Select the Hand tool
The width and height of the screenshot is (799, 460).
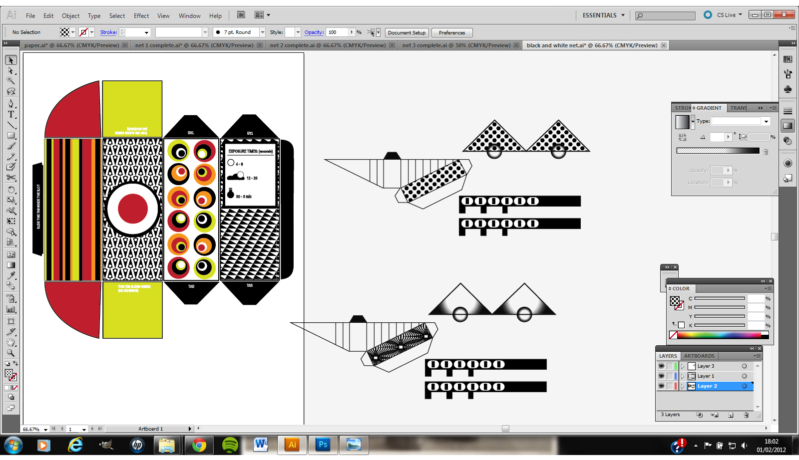[11, 342]
